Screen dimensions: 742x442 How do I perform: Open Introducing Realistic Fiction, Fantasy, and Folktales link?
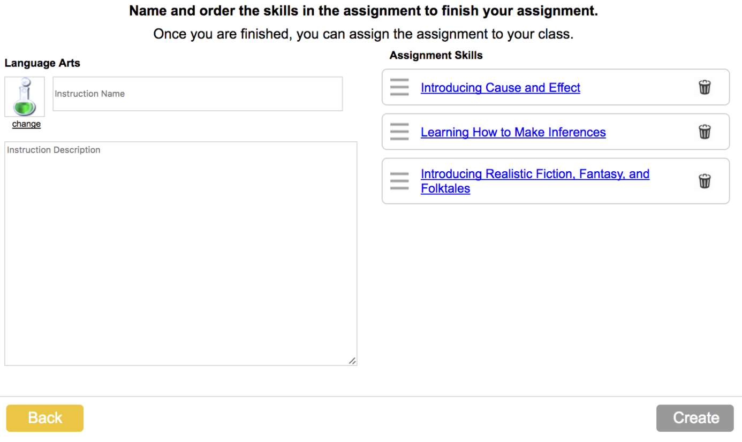click(x=534, y=174)
